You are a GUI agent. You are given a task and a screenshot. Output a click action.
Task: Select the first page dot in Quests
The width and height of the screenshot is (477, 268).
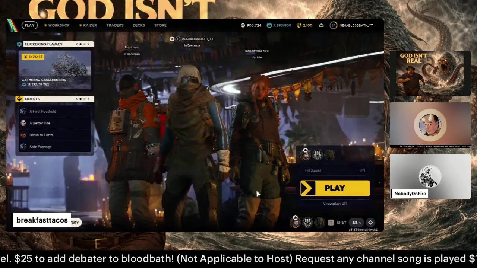click(80, 99)
